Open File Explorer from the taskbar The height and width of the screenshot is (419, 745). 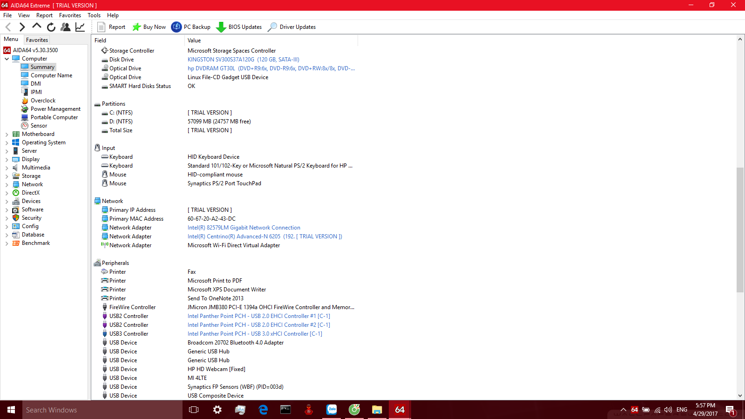(x=377, y=410)
